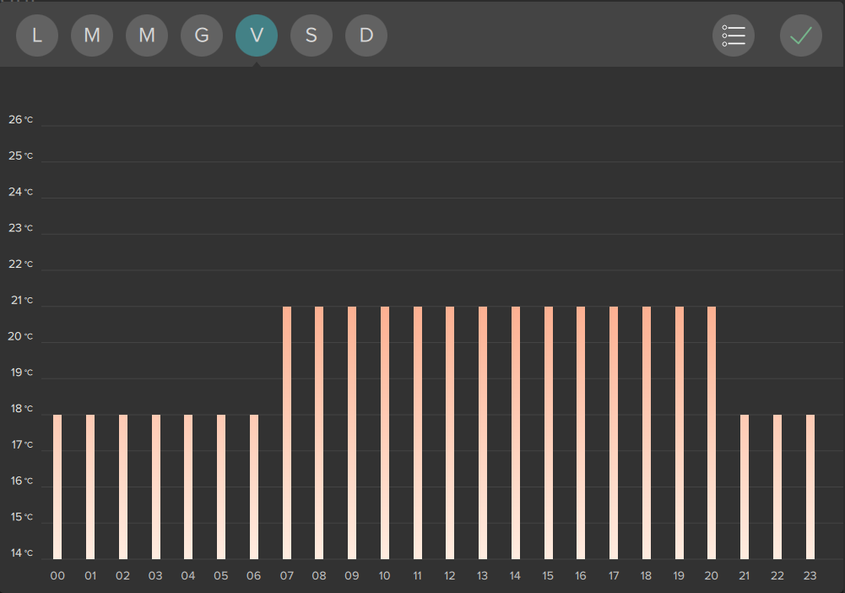Click the temperature bar for hour 00

point(57,487)
